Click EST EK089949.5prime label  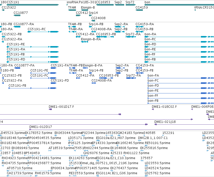point(25,148)
